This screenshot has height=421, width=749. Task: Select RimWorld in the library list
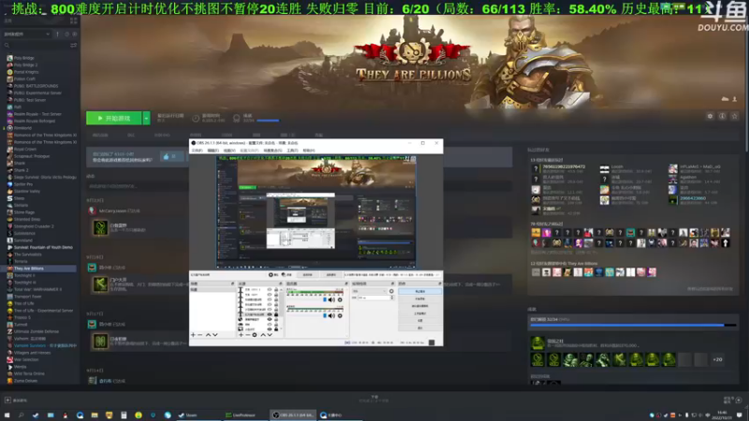click(22, 128)
